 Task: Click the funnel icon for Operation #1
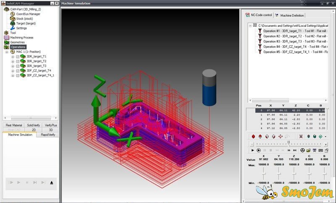click(260, 31)
